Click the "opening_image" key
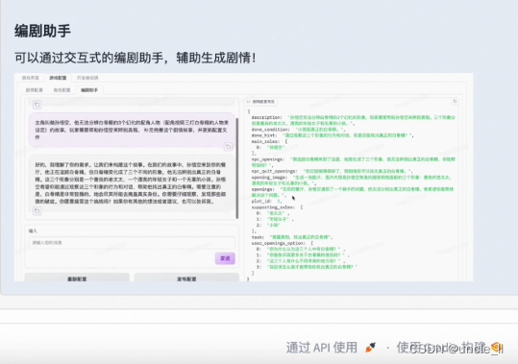The height and width of the screenshot is (364, 518). [269, 178]
